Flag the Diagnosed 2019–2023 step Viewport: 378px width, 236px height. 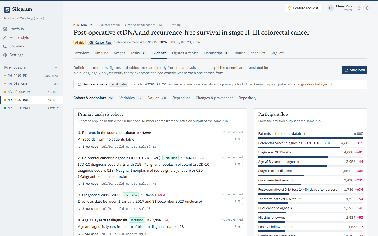click(238, 201)
